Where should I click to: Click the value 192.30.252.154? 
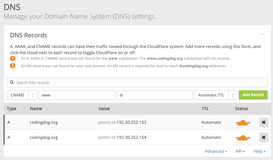point(131,137)
